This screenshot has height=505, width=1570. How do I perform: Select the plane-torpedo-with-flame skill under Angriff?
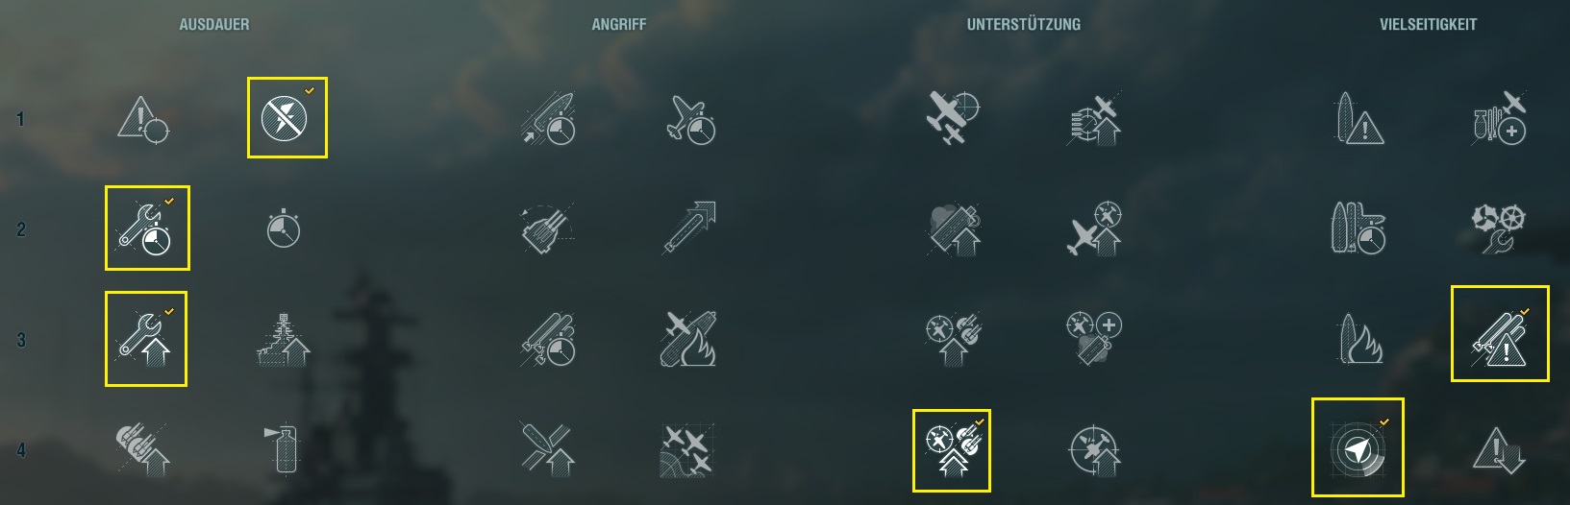pos(690,338)
